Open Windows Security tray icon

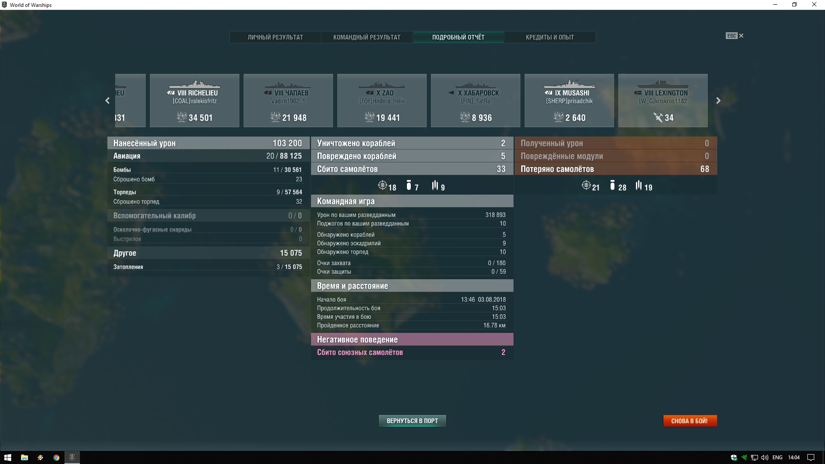click(x=734, y=458)
